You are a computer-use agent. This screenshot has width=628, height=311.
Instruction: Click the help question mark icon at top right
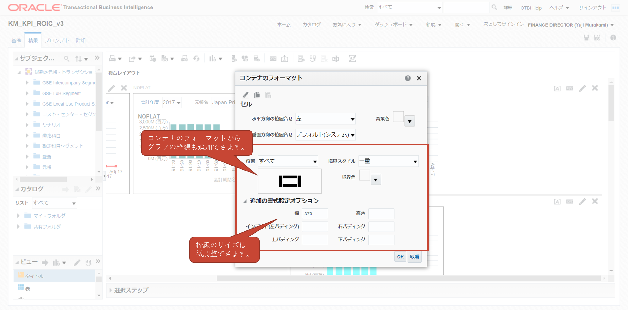click(613, 38)
